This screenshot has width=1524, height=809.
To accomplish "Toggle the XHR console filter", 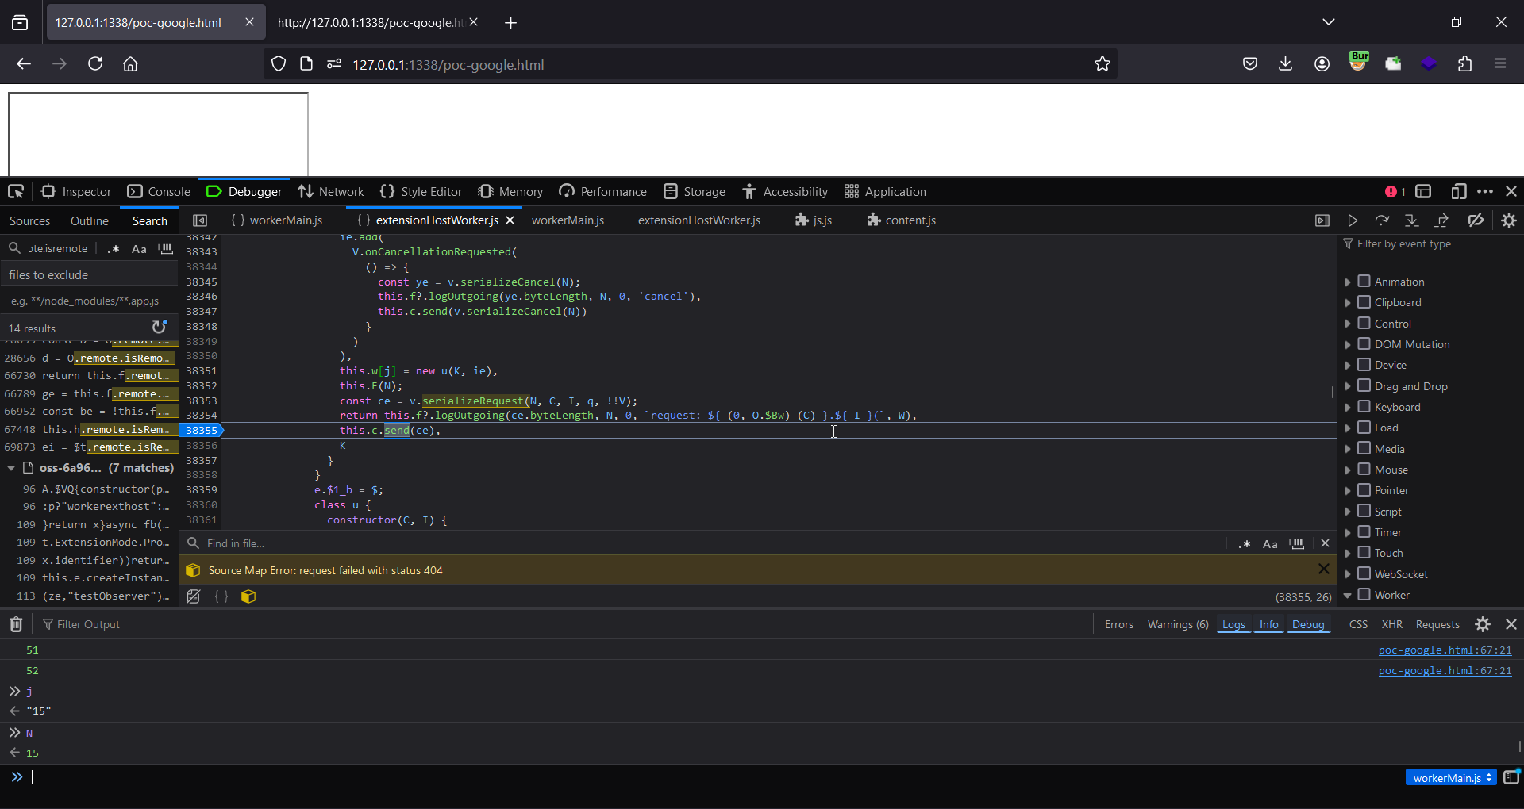I will click(1391, 624).
